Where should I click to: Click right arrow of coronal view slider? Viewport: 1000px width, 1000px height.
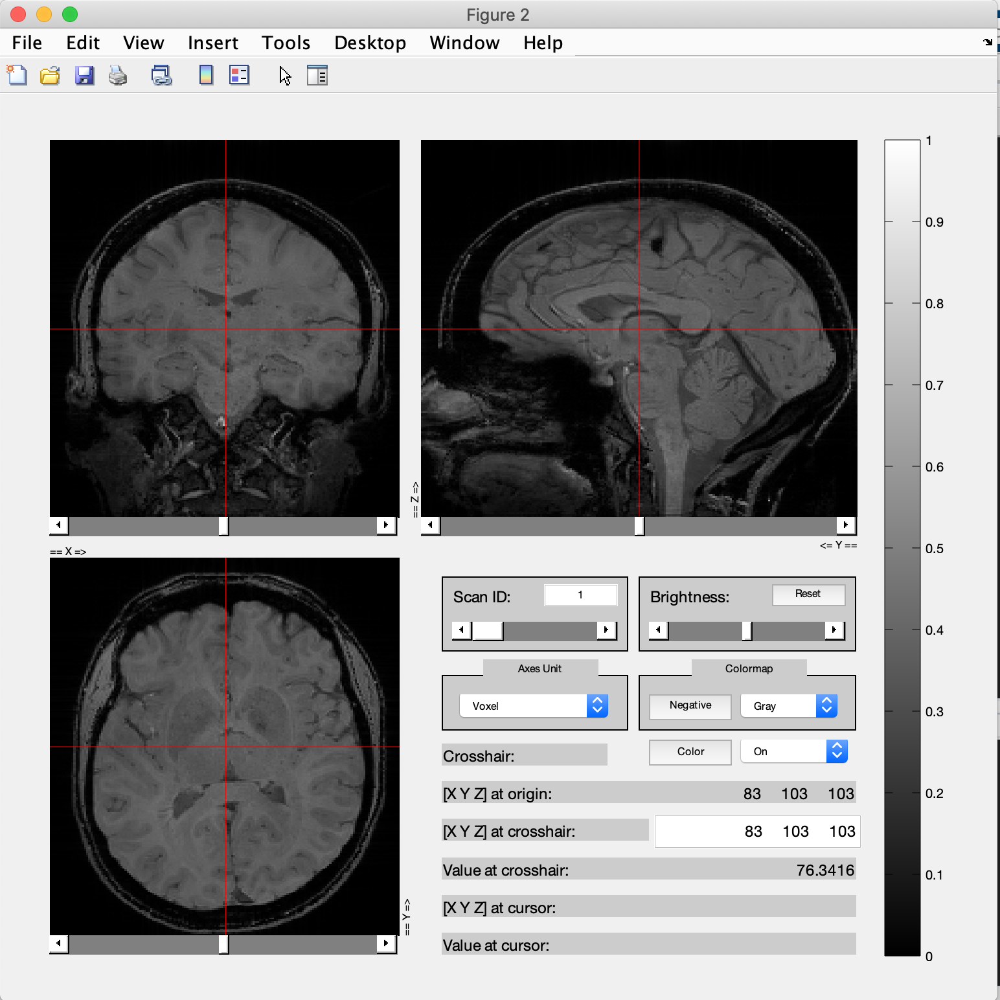click(x=386, y=525)
